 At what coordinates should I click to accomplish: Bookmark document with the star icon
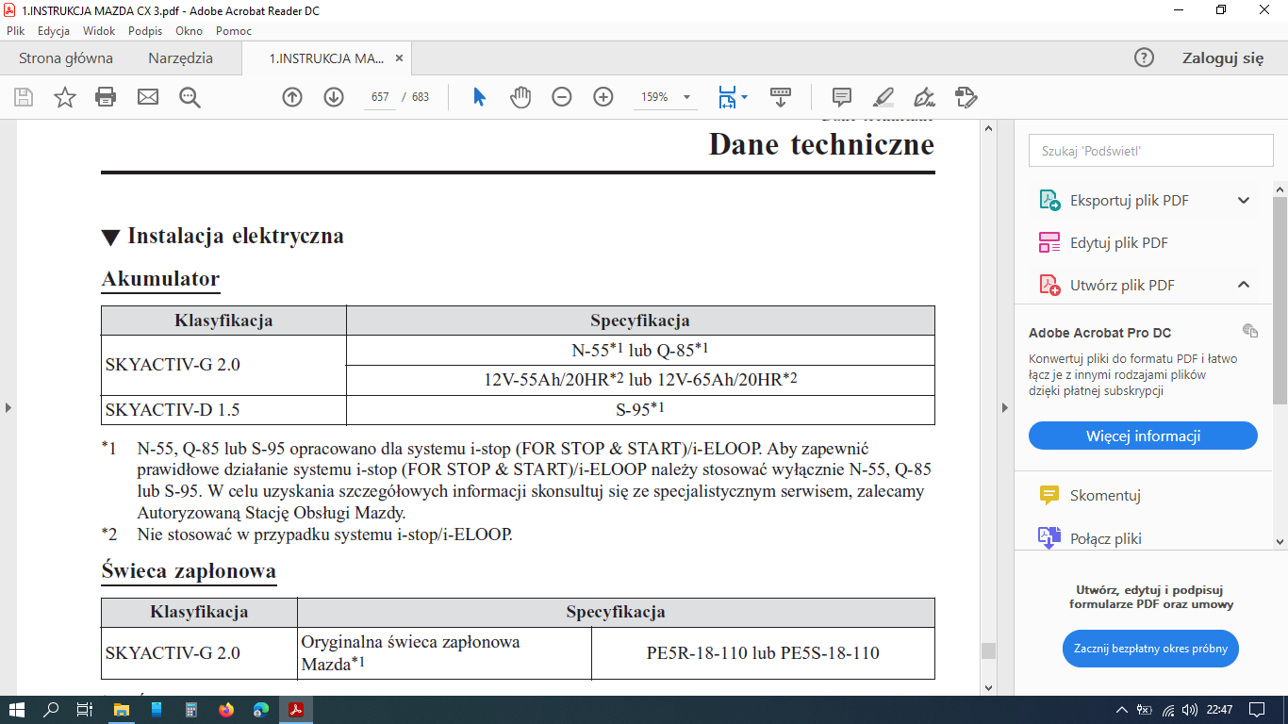coord(65,97)
